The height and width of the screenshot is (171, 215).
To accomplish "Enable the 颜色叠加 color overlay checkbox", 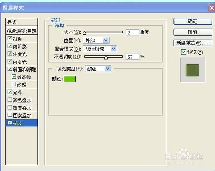I will click(x=10, y=100).
